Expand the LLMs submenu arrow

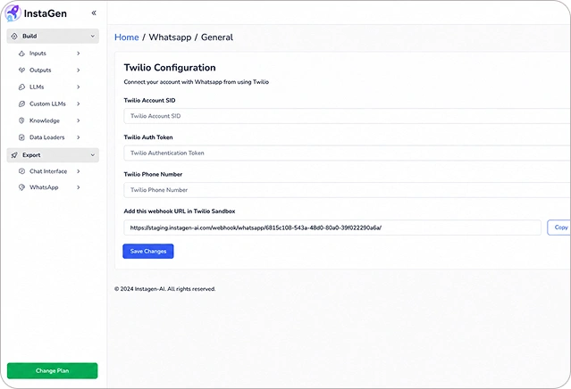[x=79, y=87]
